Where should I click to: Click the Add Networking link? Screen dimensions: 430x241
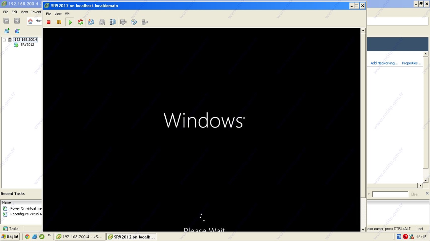point(384,63)
